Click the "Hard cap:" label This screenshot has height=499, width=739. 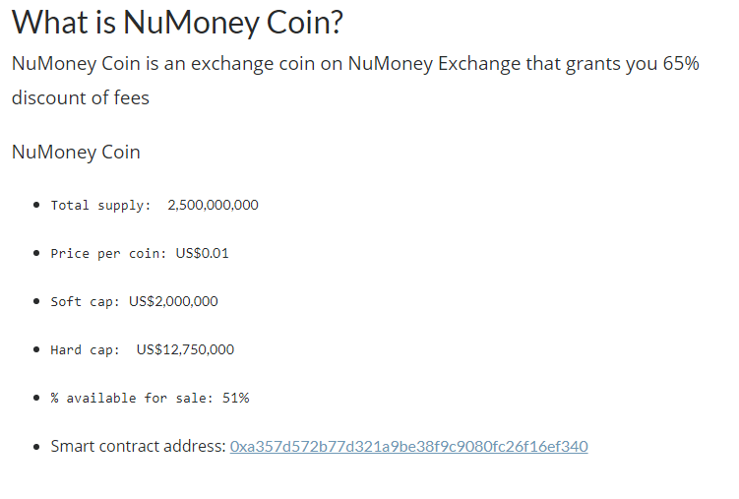[85, 350]
